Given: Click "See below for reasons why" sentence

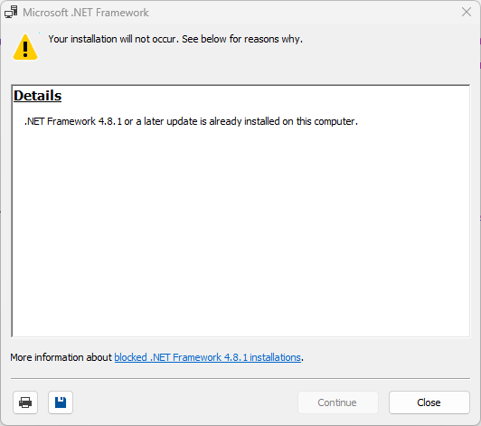Looking at the screenshot, I should pos(242,39).
